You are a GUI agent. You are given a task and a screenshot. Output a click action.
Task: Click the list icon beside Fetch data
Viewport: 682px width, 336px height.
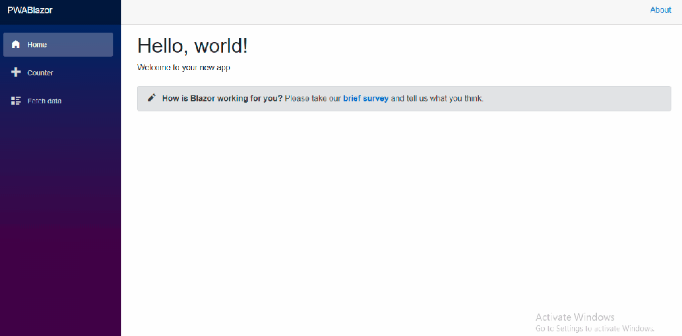tap(16, 101)
